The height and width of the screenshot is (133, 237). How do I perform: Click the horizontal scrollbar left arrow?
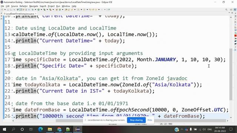click(x=13, y=121)
